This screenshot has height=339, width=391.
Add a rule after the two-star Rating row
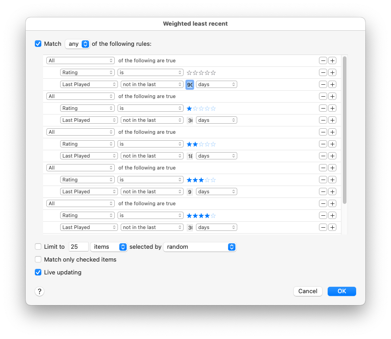(x=332, y=144)
